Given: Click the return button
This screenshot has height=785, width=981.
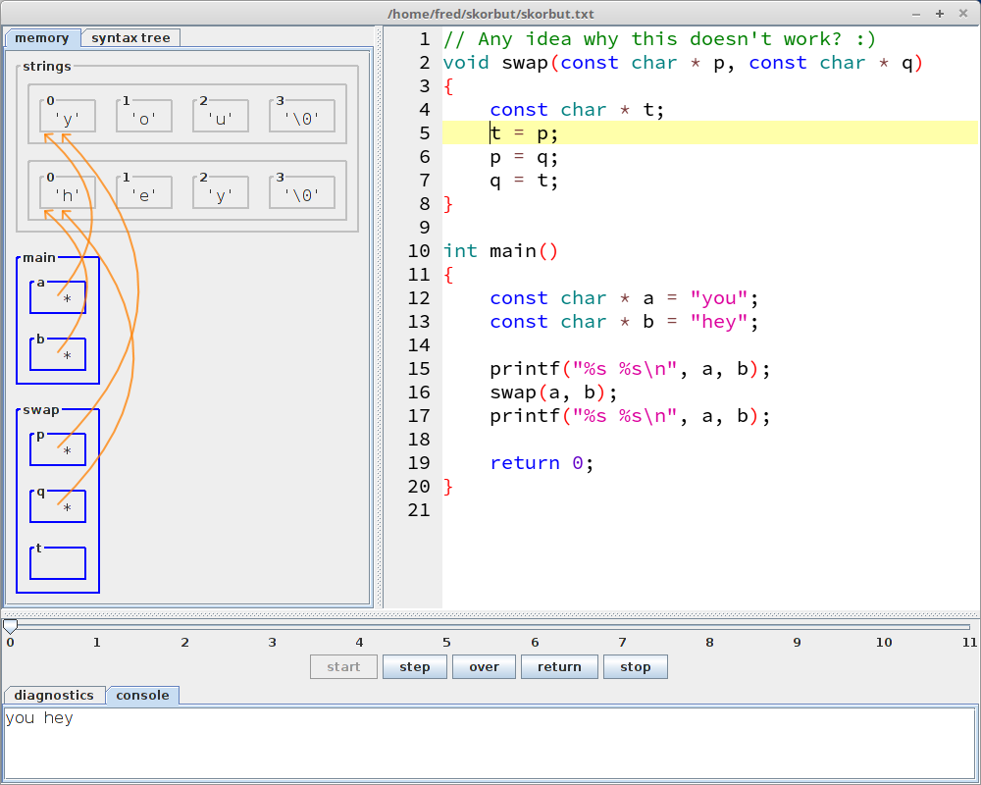Looking at the screenshot, I should (559, 667).
